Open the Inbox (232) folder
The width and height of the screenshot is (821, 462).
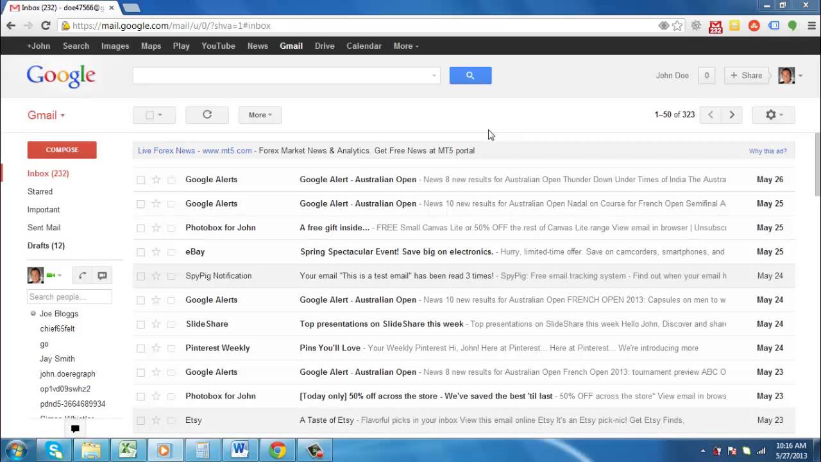pyautogui.click(x=48, y=173)
